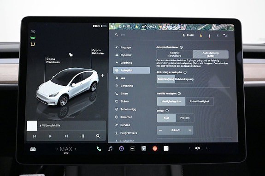Set speed to Aktuell hastighet
The height and width of the screenshot is (176, 265).
pyautogui.click(x=200, y=101)
